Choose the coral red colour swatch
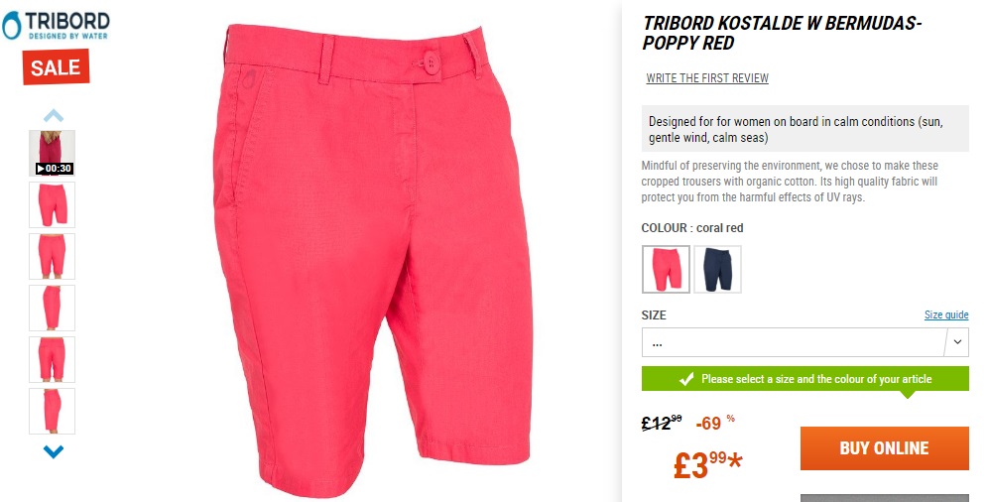This screenshot has height=502, width=988. coord(666,270)
